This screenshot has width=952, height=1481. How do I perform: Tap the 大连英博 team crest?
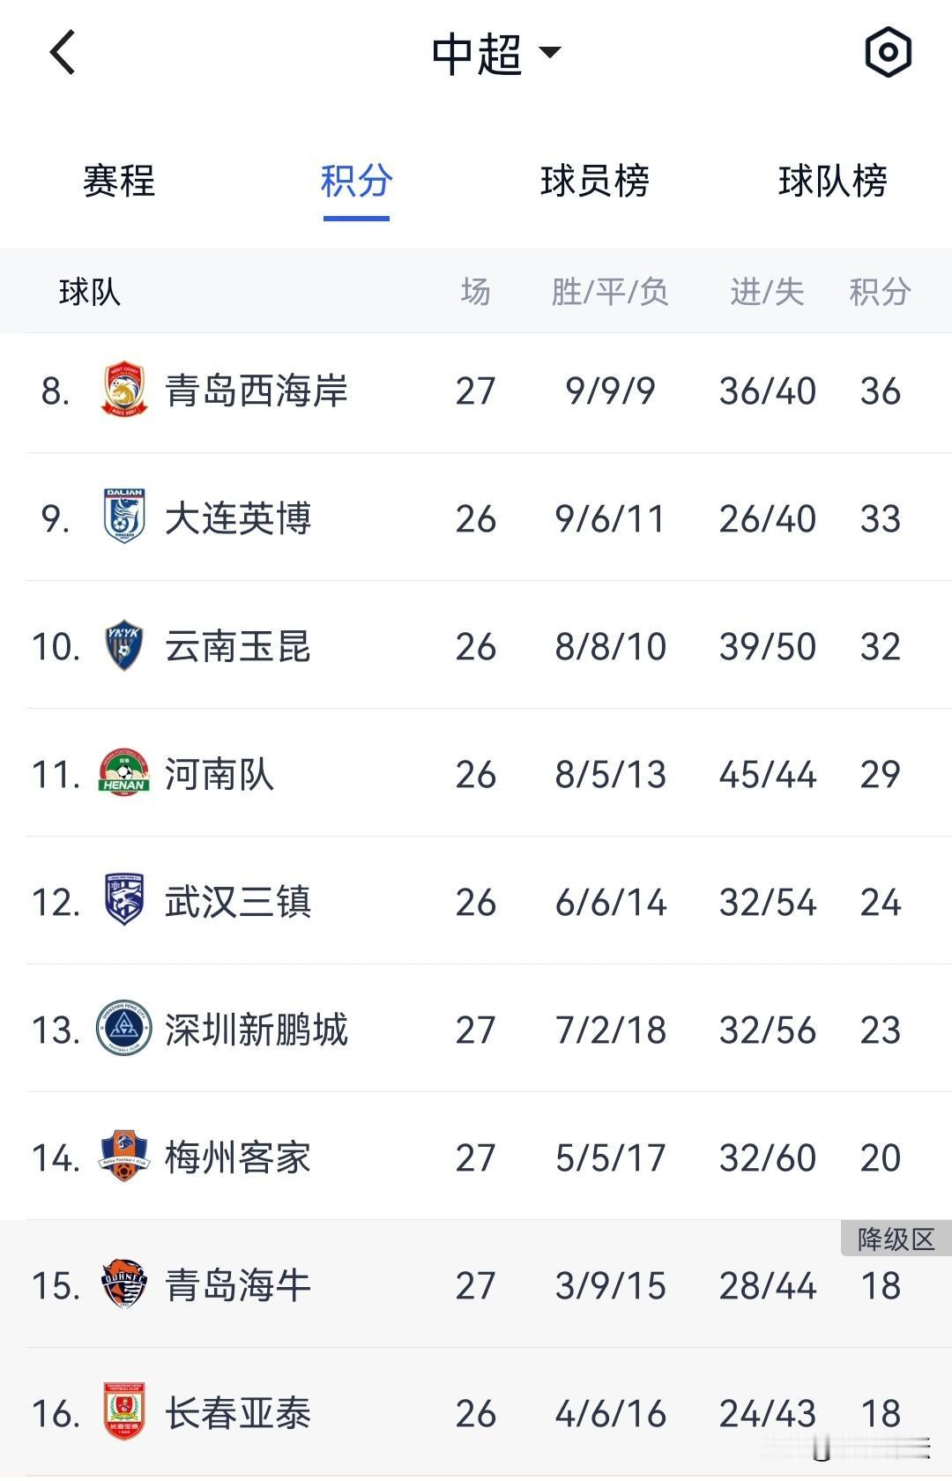124,517
